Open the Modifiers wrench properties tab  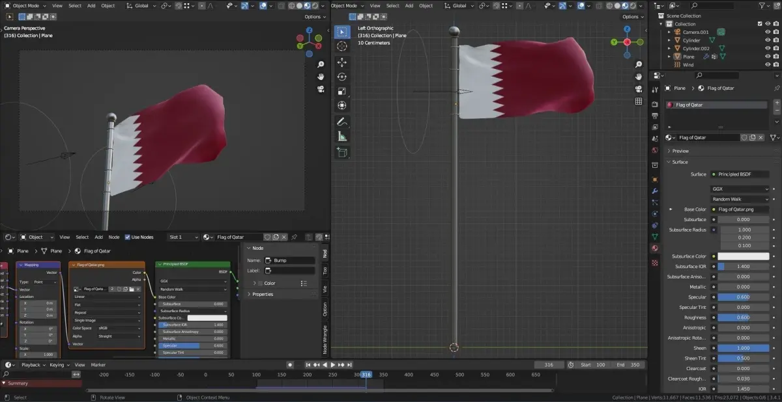tap(655, 191)
